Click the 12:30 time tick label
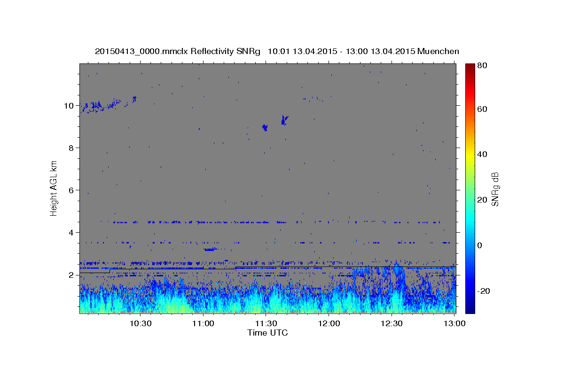 392,323
